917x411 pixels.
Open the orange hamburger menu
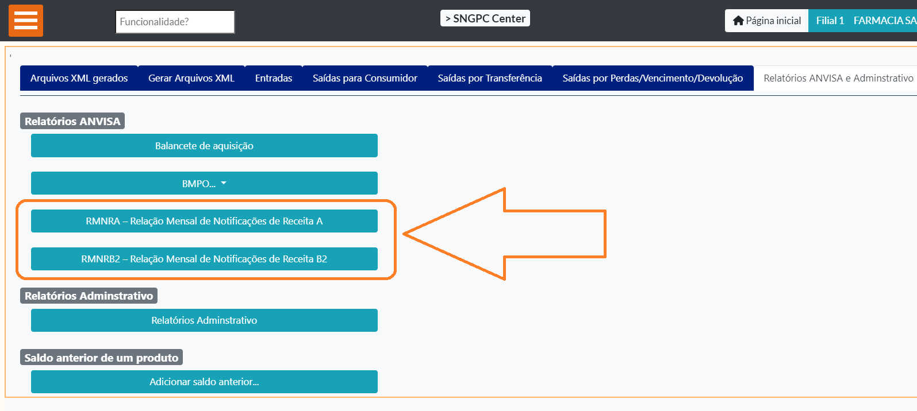pos(26,21)
